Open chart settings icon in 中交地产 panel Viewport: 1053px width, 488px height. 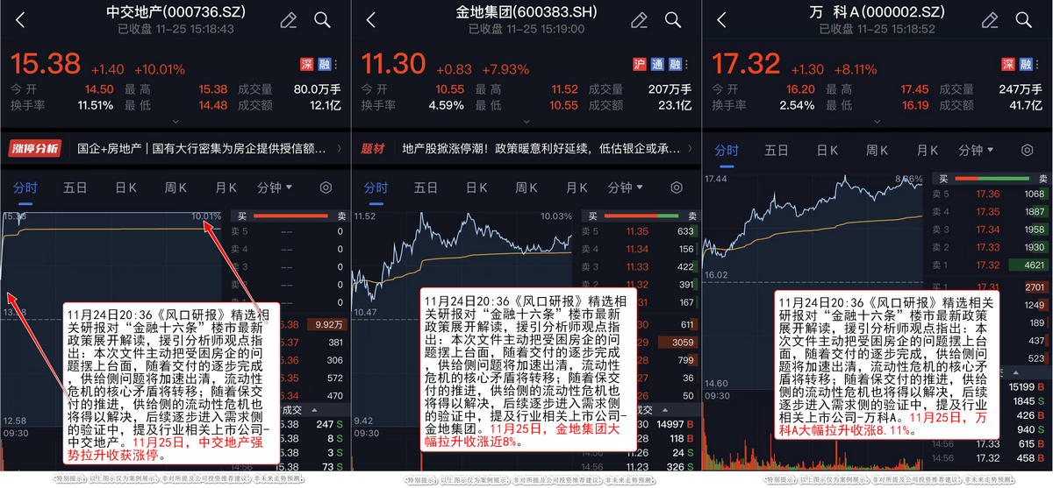click(326, 187)
